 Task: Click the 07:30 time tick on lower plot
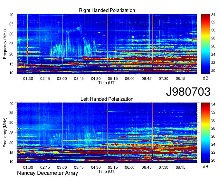(163, 167)
